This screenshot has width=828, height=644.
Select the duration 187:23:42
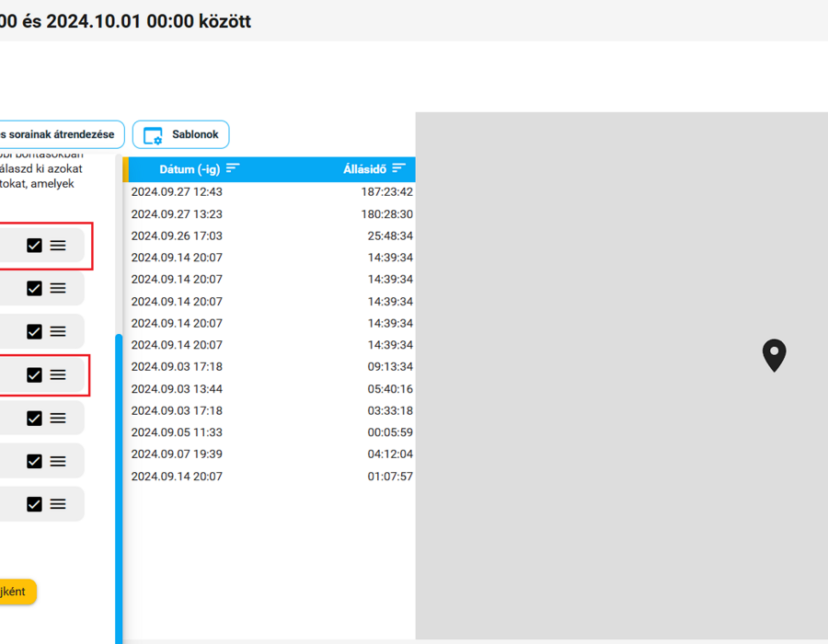click(x=387, y=192)
